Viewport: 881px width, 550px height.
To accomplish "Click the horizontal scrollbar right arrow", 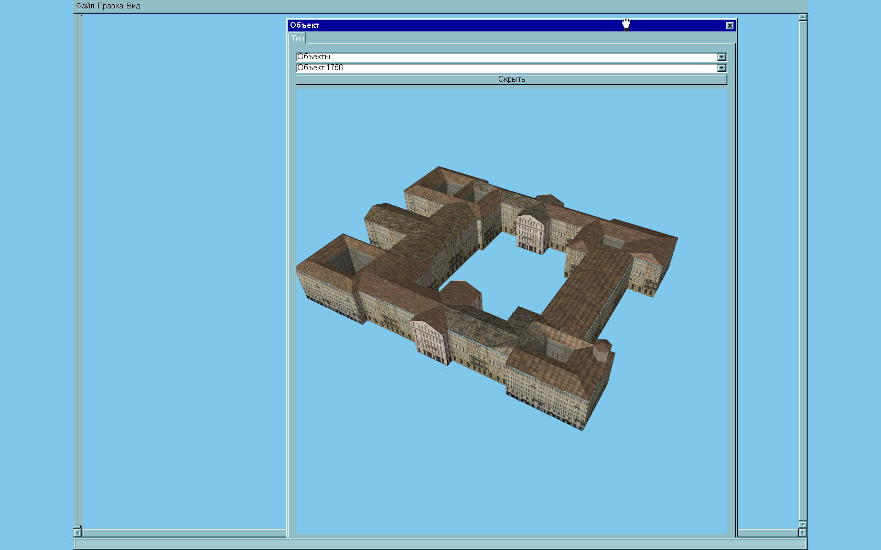I will pyautogui.click(x=802, y=533).
